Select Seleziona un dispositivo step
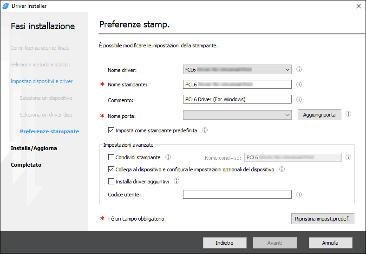This screenshot has width=366, height=254. coord(46,98)
